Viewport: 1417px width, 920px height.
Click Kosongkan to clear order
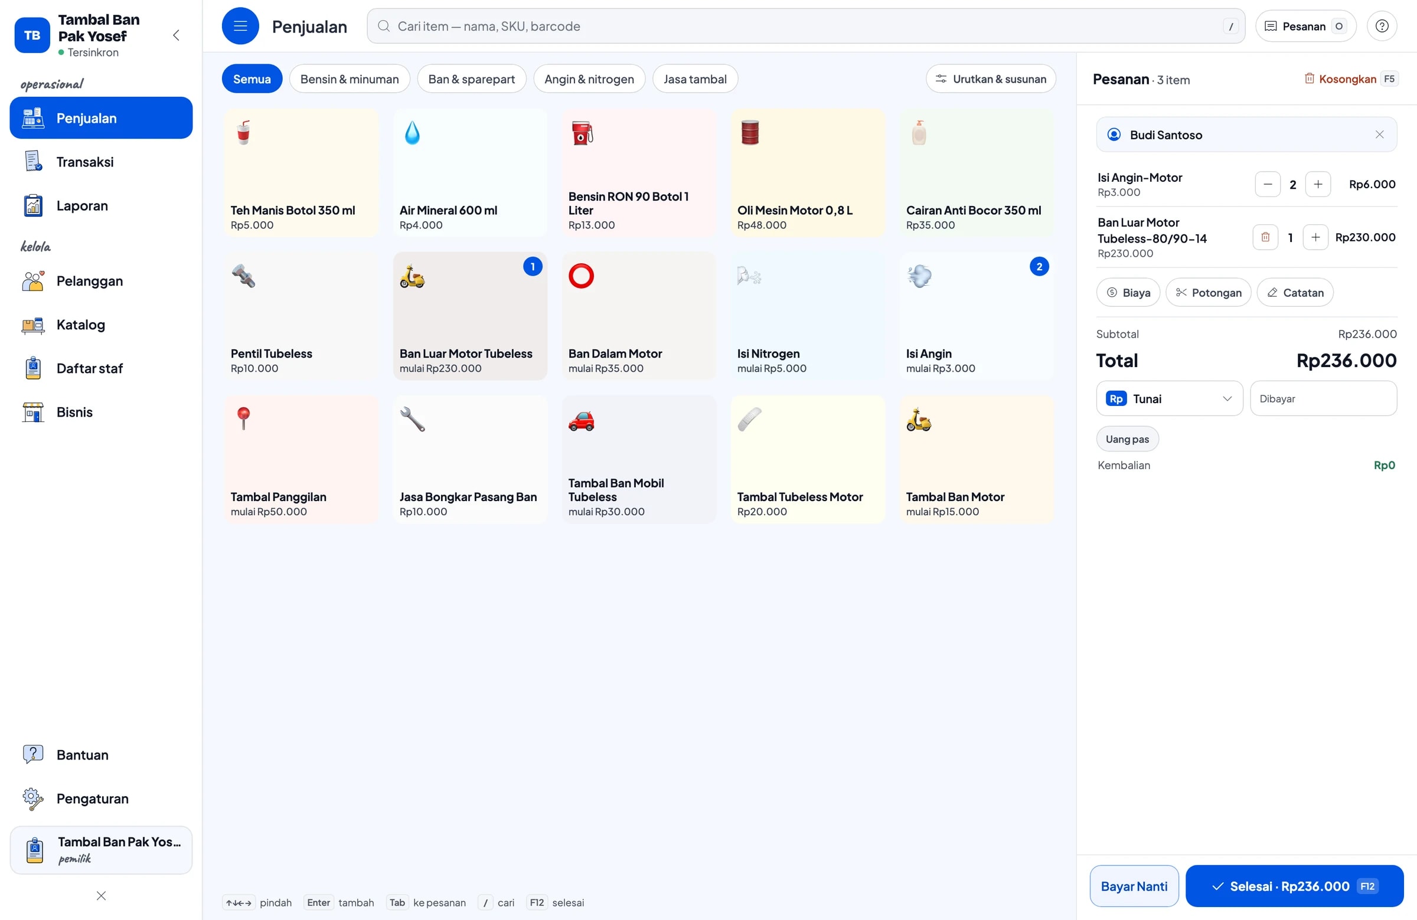pyautogui.click(x=1350, y=79)
